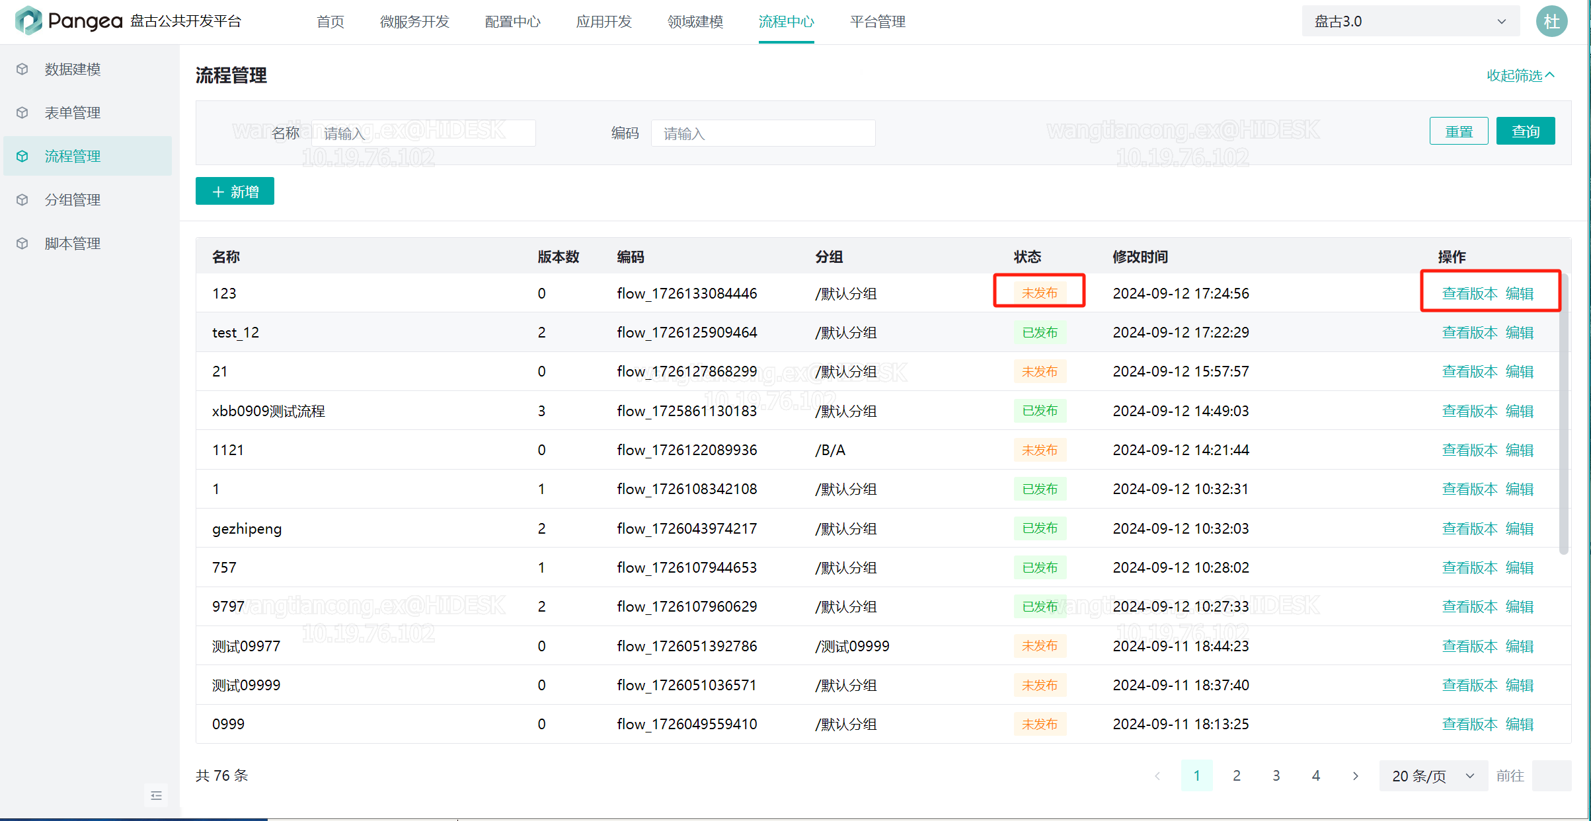Select the 流程中心 top menu
The image size is (1591, 821).
coord(786,22)
